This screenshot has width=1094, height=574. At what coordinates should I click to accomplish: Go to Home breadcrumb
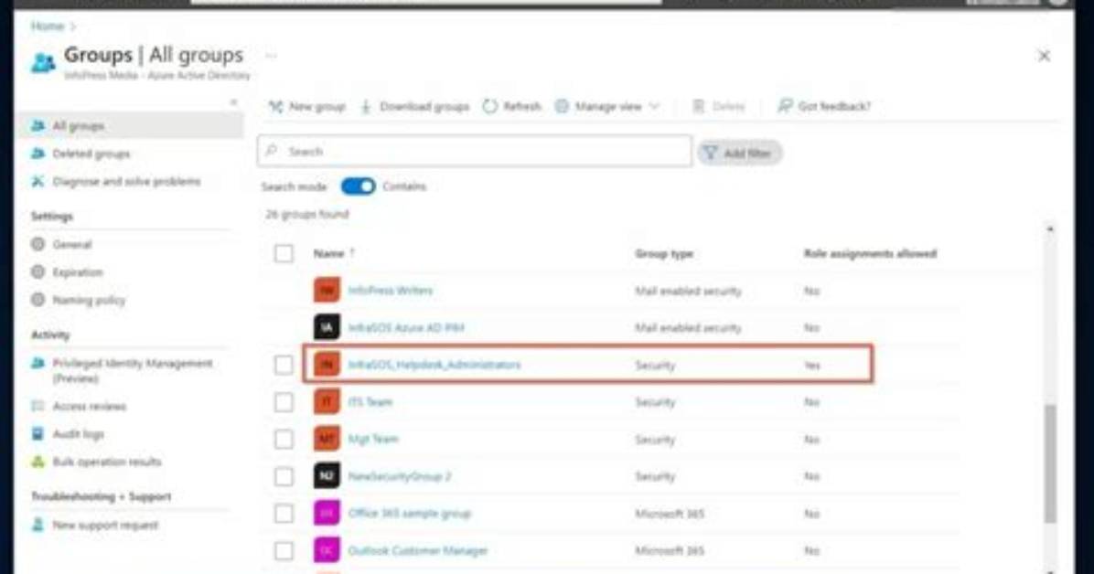[x=48, y=26]
